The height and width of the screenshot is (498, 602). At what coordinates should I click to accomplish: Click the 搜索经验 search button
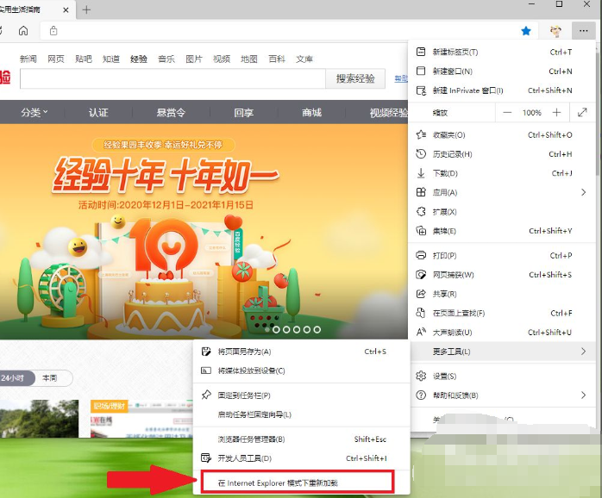(355, 78)
